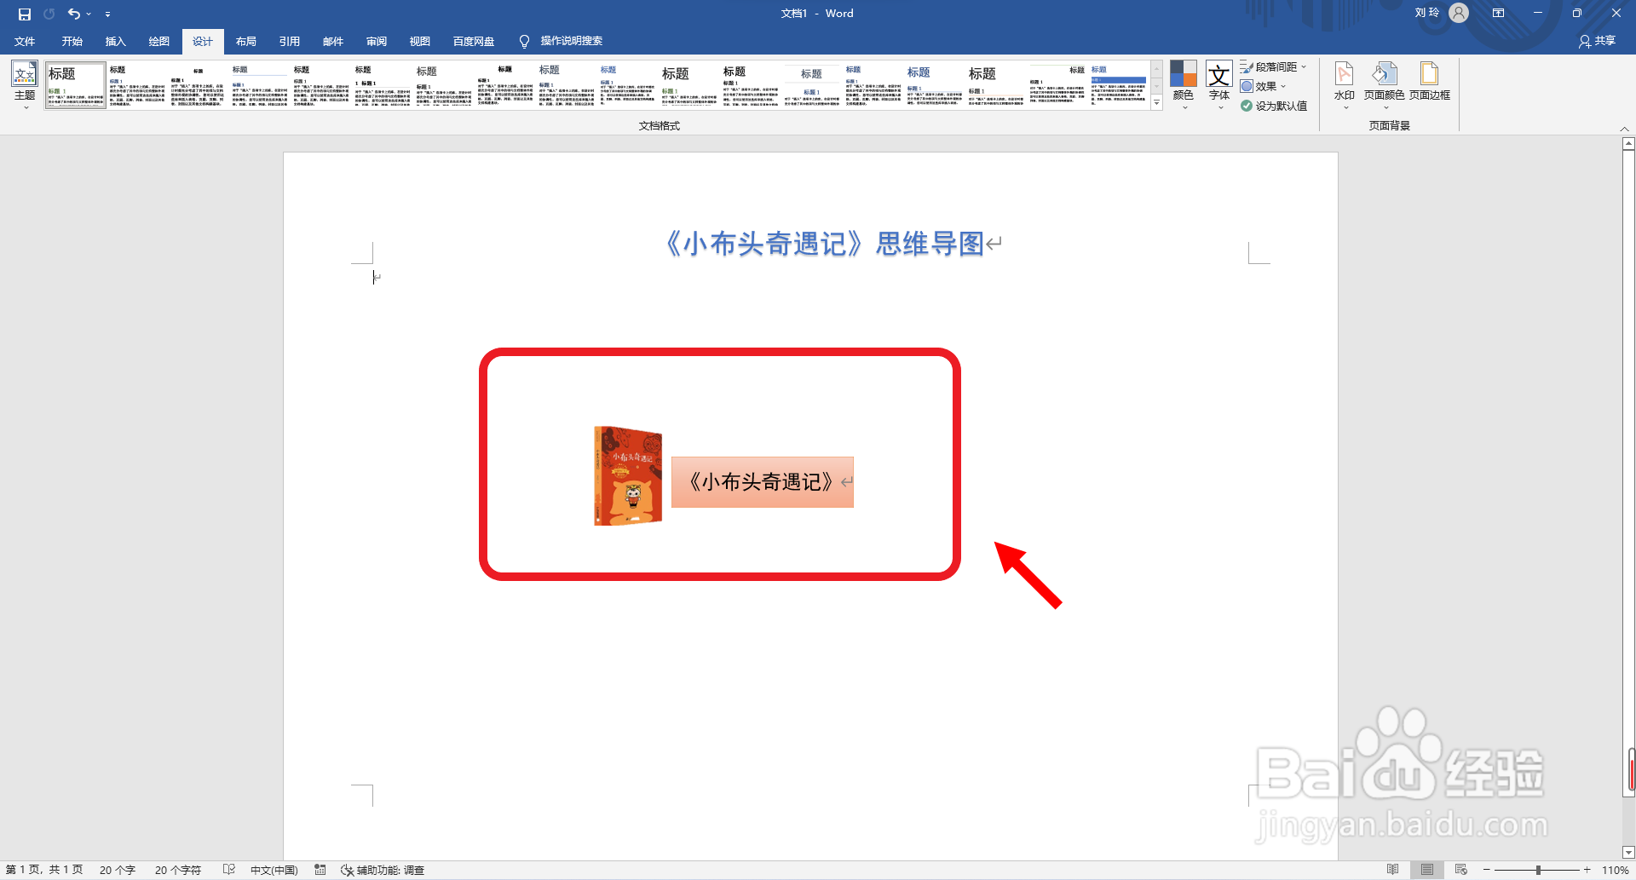Image resolution: width=1636 pixels, height=880 pixels.
Task: Open the 百度网盘 tab
Action: 474,41
